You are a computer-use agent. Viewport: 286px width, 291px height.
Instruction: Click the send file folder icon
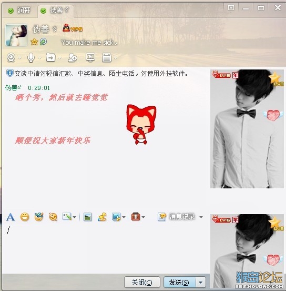pyautogui.click(x=50, y=57)
